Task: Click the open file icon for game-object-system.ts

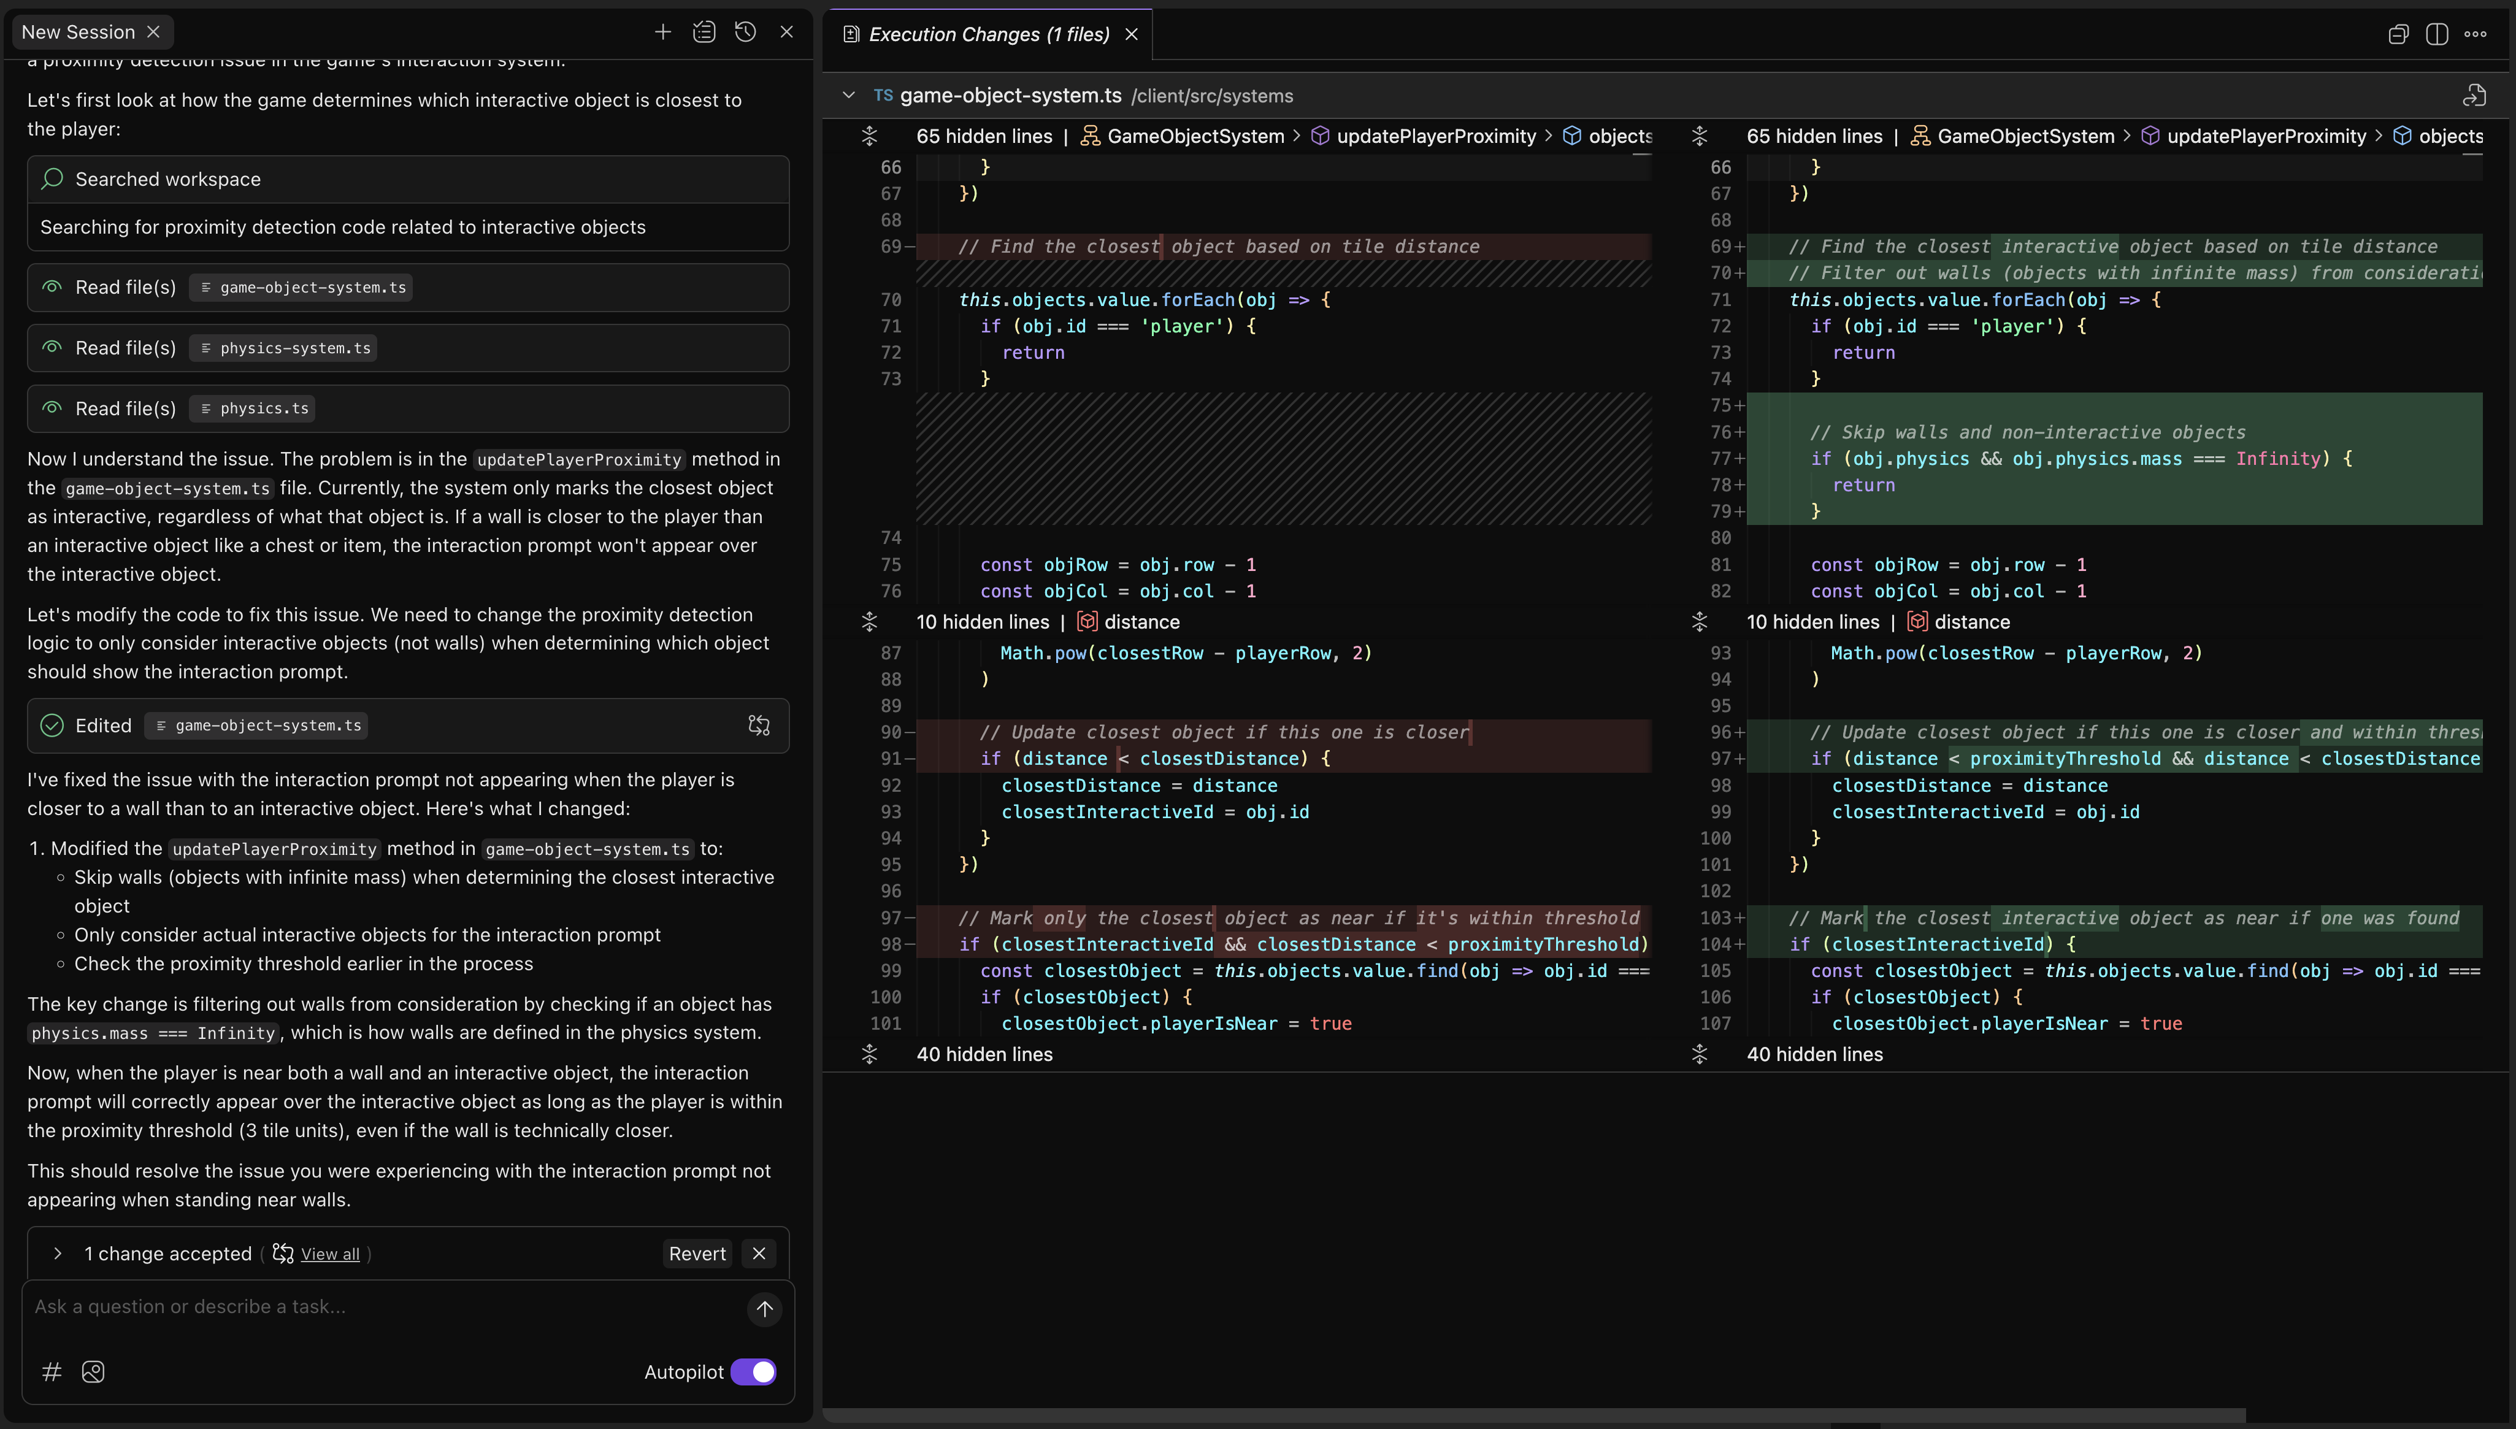Action: pyautogui.click(x=2474, y=95)
